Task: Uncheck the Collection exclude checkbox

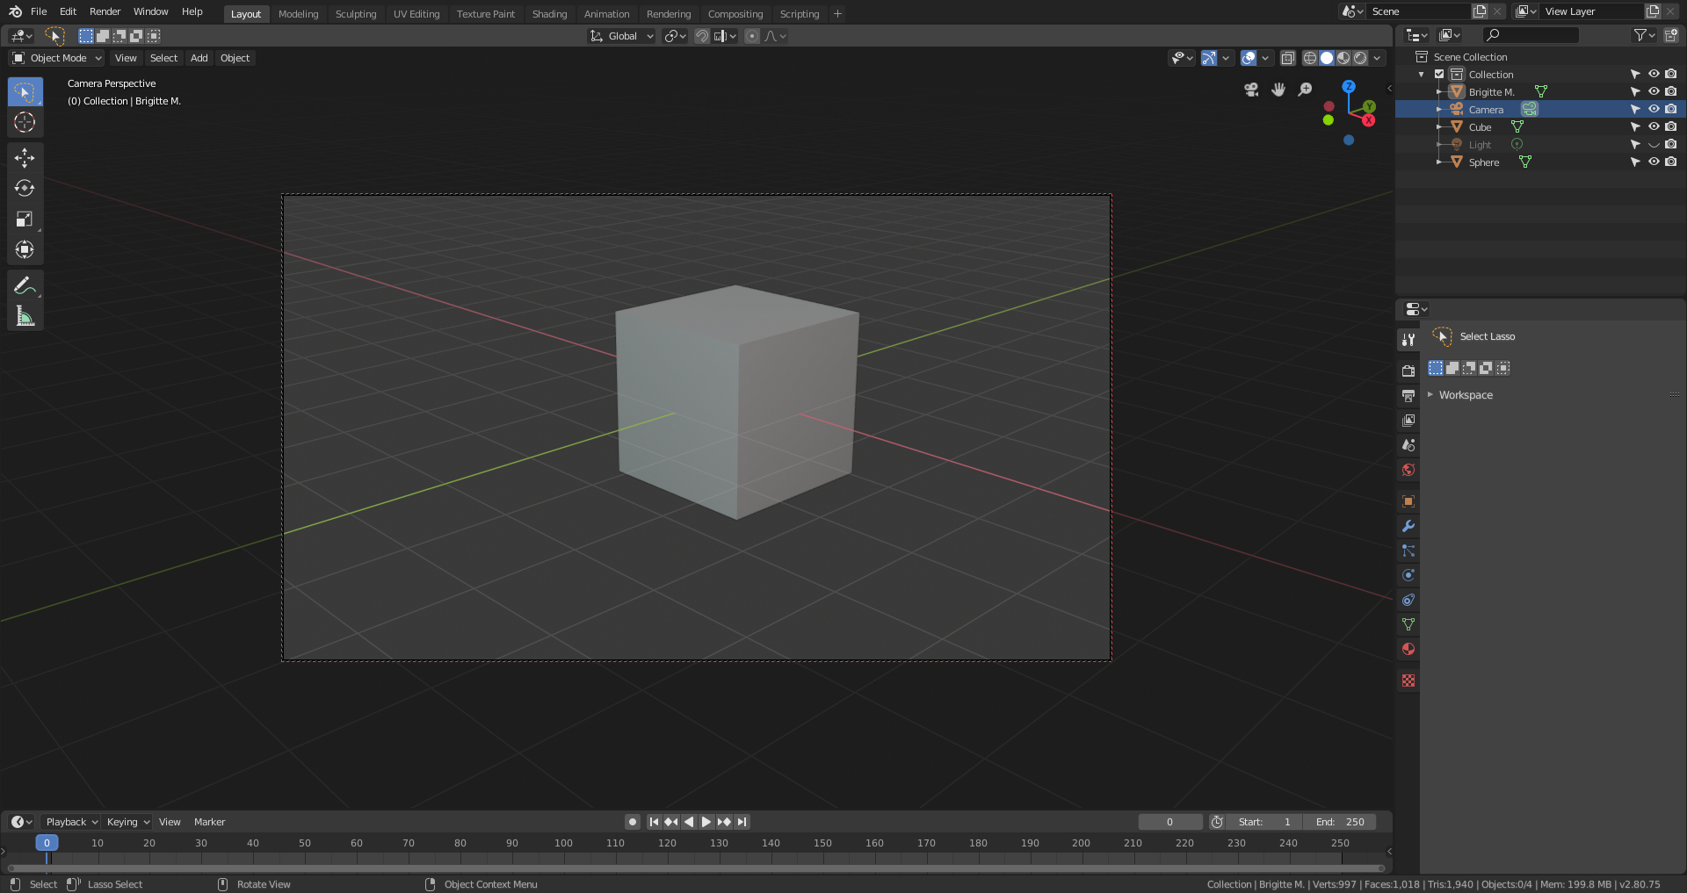Action: (1439, 75)
